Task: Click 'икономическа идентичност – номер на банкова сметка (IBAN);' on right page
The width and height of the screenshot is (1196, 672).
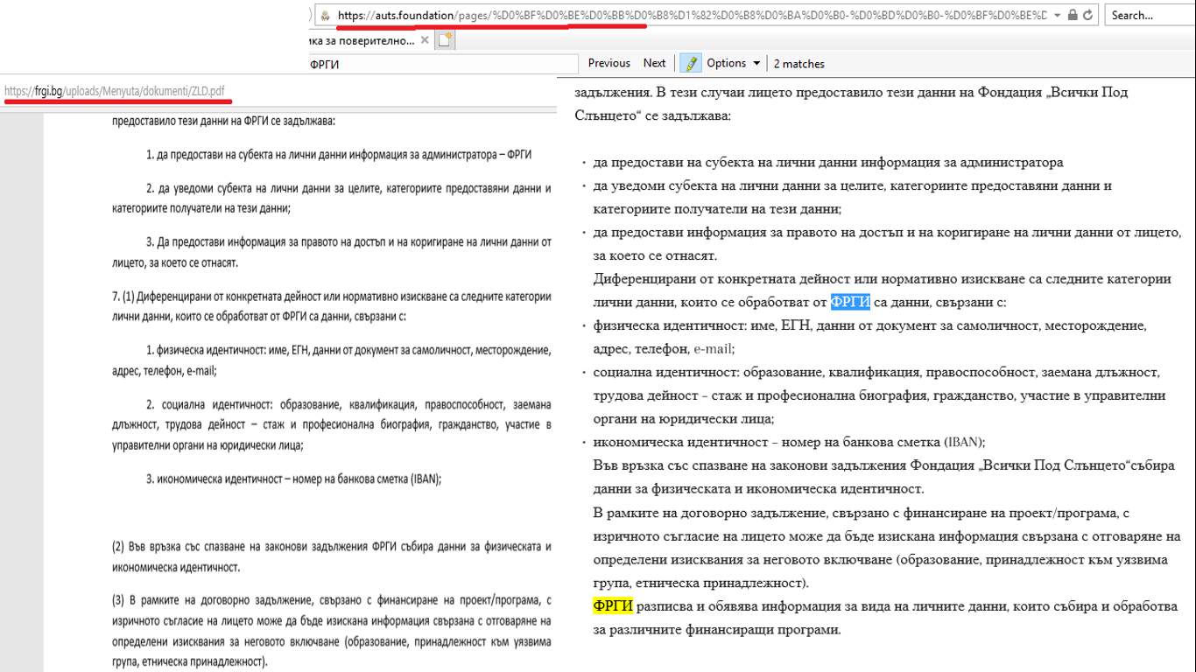Action: pos(790,442)
